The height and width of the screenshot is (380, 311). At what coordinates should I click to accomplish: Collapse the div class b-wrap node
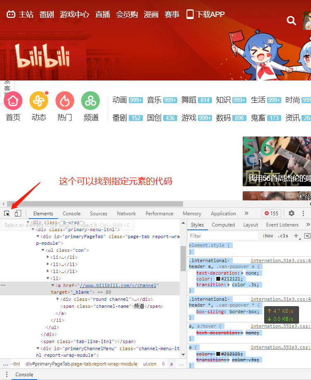[x=28, y=222]
